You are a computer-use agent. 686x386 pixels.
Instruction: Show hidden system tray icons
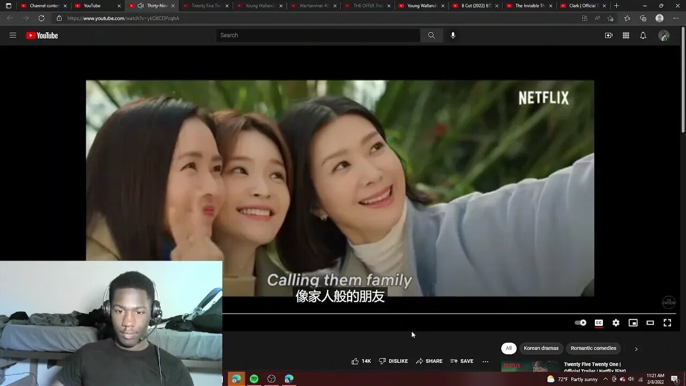pos(605,379)
